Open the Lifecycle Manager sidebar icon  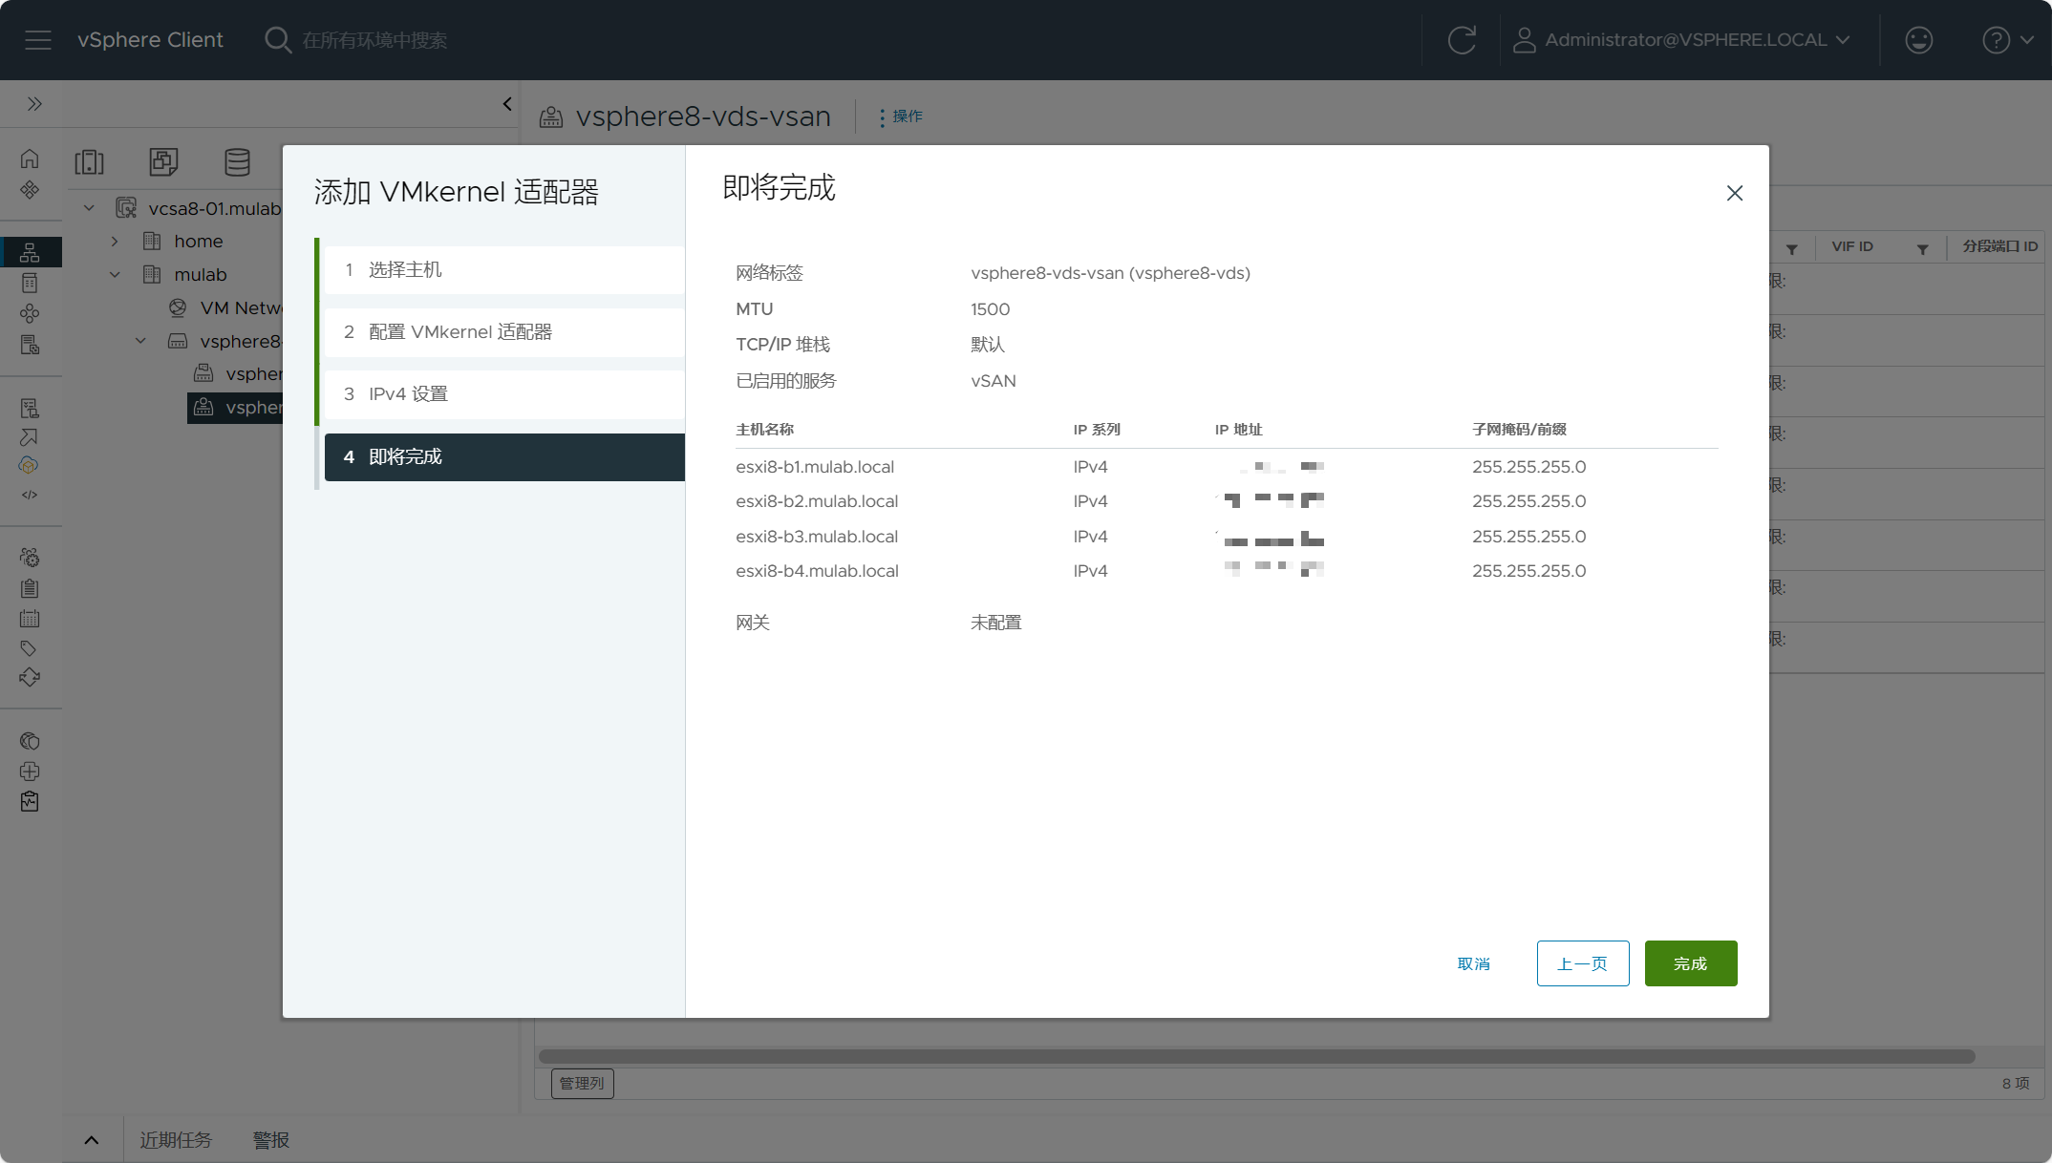coord(30,677)
